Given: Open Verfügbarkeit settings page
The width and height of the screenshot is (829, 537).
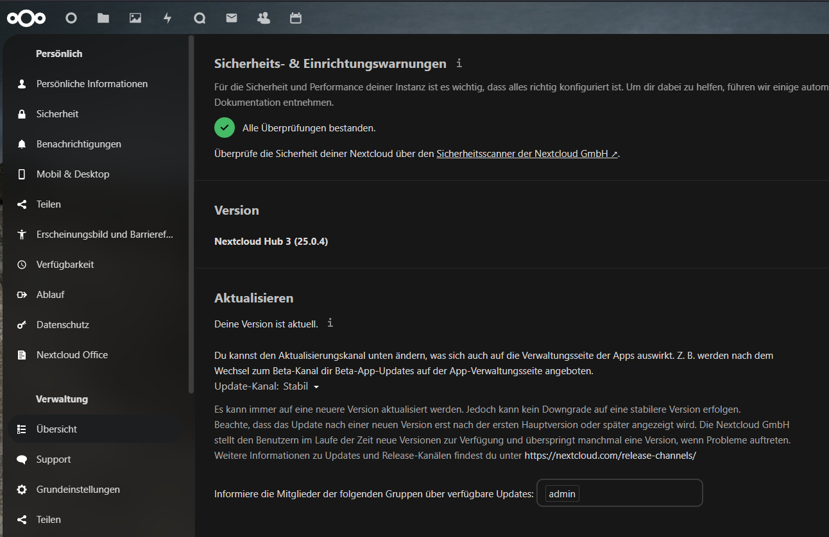Looking at the screenshot, I should 95,265.
